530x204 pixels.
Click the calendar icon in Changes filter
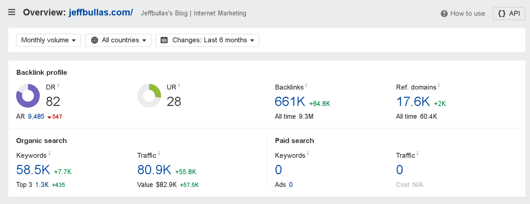click(x=164, y=40)
